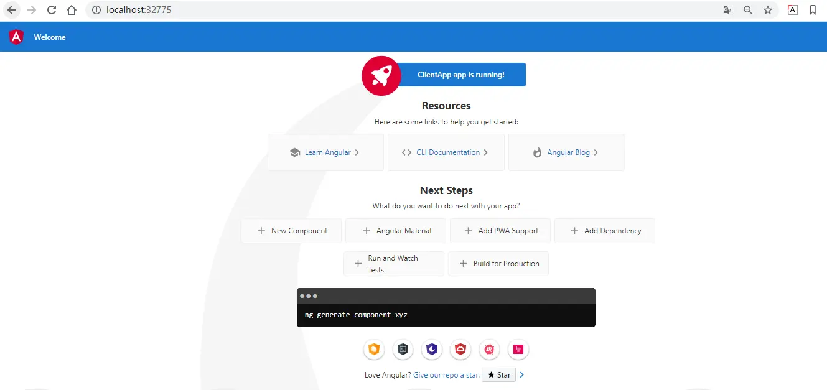The width and height of the screenshot is (827, 390).
Task: Choose the Add PWA Support card
Action: tap(500, 231)
